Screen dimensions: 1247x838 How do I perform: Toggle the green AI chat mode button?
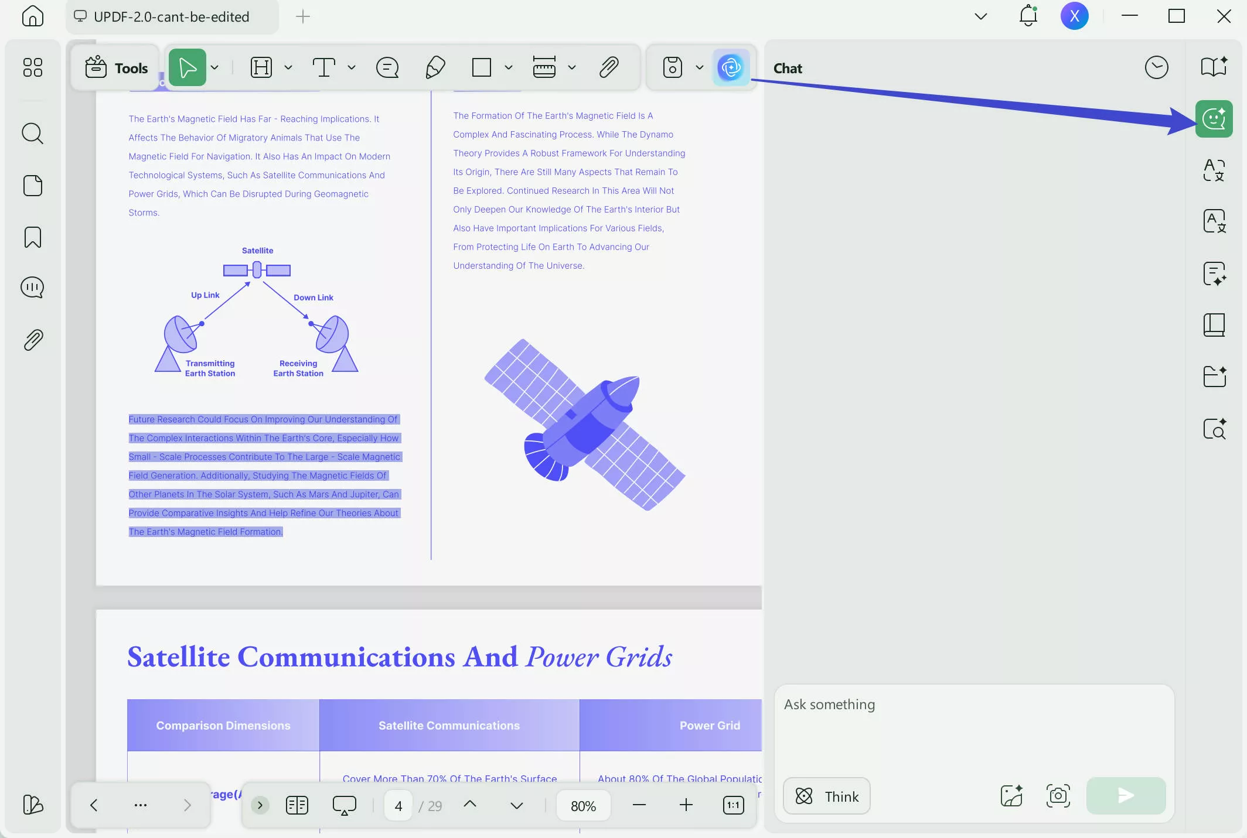[1214, 119]
